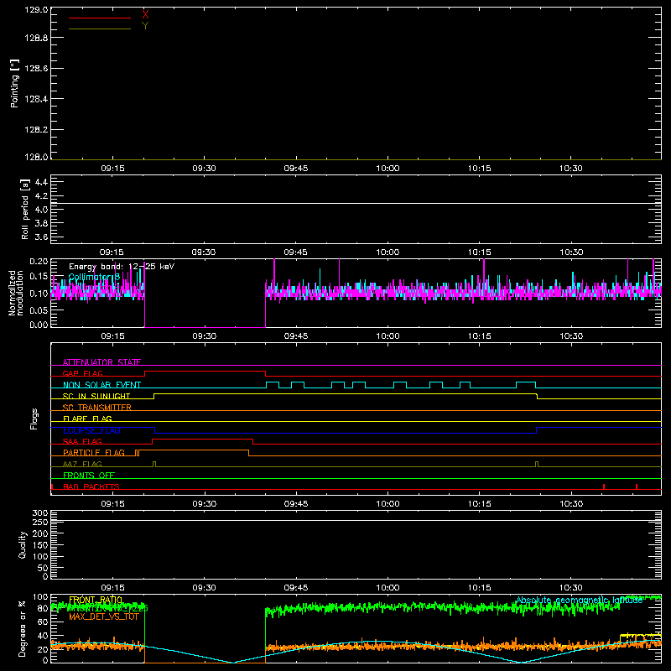Click the PARTICLE_FLAG label
The width and height of the screenshot is (671, 671).
pyautogui.click(x=94, y=452)
